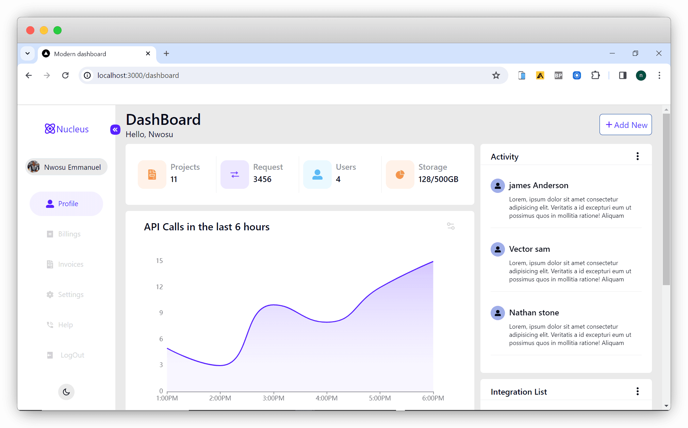688x428 pixels.
Task: Click the green macOS zoom button
Action: click(58, 30)
